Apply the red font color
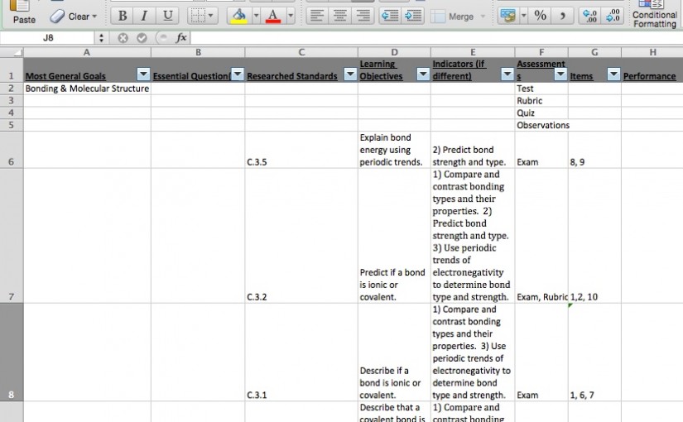The image size is (683, 422). point(272,16)
